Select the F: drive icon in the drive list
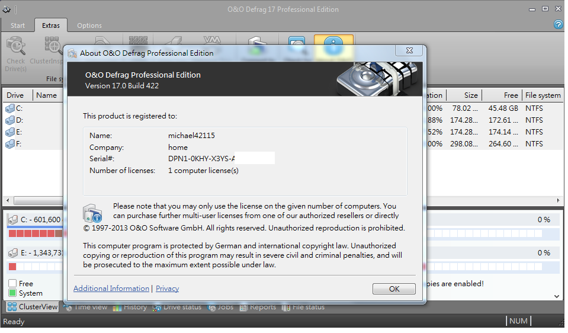Viewport: 568px width, 333px height. pyautogui.click(x=10, y=144)
